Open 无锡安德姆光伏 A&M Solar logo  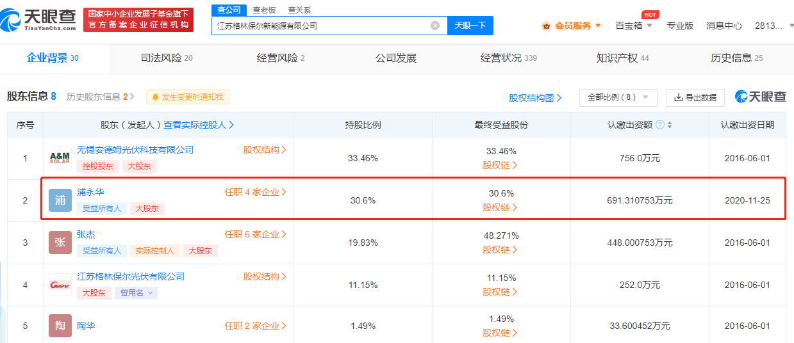coord(60,158)
